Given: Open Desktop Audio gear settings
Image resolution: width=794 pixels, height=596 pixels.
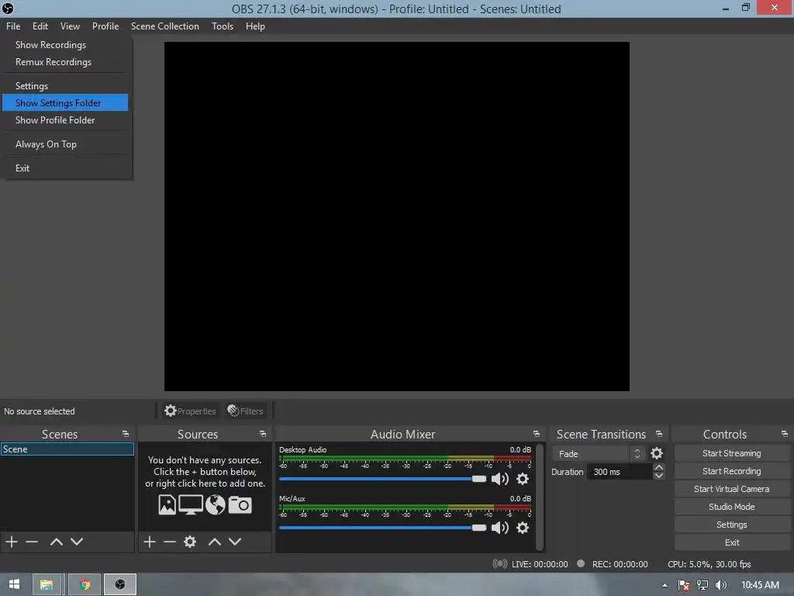Looking at the screenshot, I should [x=523, y=478].
